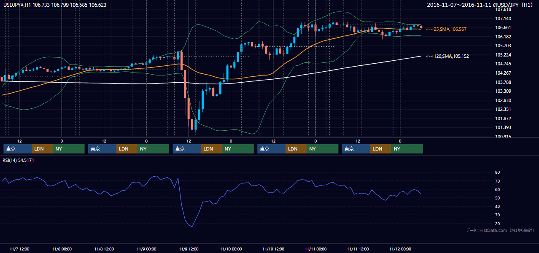This screenshot has width=539, height=253.
Task: Select the NY session block for 11/7
Action: coord(69,149)
